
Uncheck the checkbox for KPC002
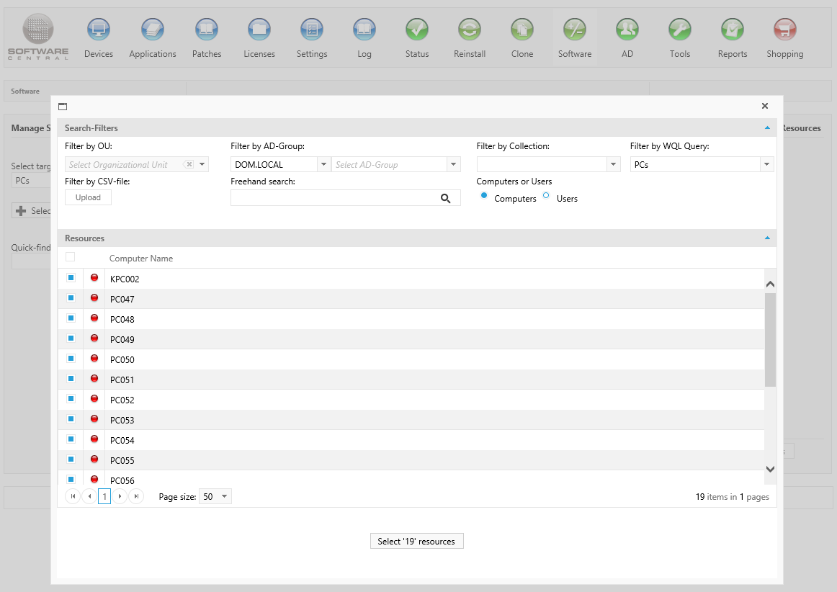coord(71,278)
